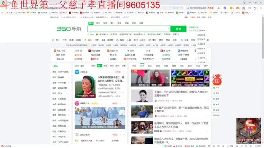Click the 查快递 delivery icon
This screenshot has width=264, height=148.
click(x=199, y=35)
